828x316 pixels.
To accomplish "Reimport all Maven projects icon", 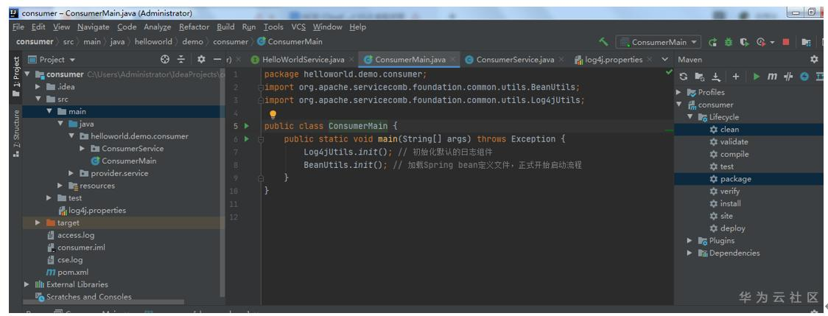I will (684, 77).
